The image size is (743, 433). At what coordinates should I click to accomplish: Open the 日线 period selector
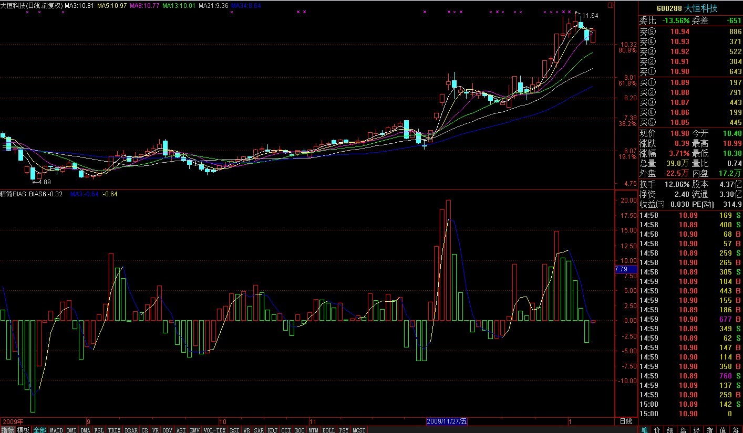point(626,421)
